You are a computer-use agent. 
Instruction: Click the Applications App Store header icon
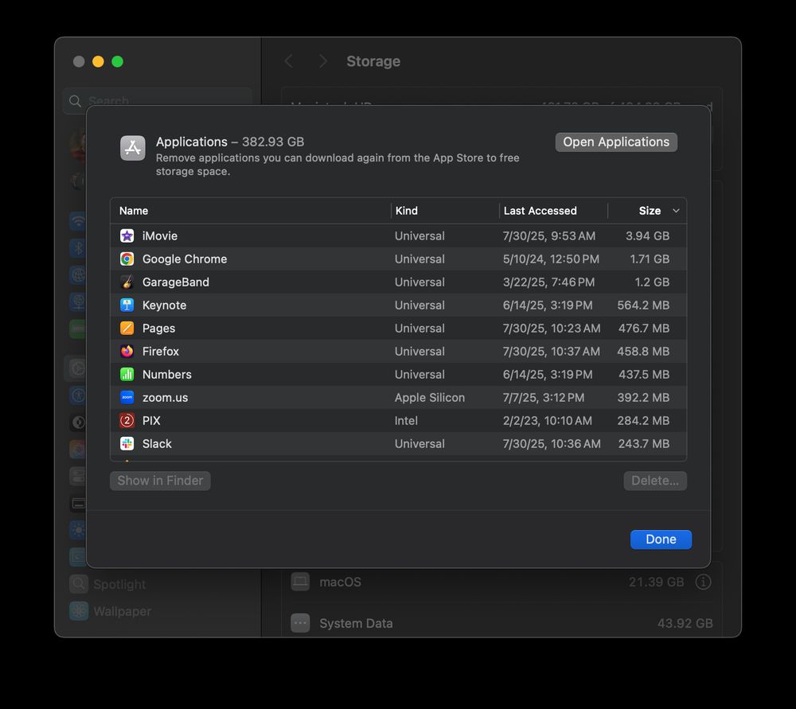pyautogui.click(x=132, y=148)
